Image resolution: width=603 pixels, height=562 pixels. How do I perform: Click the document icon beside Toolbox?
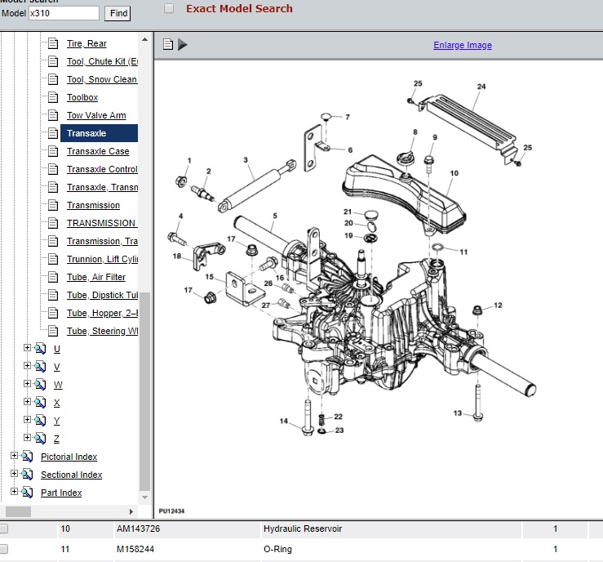(53, 97)
